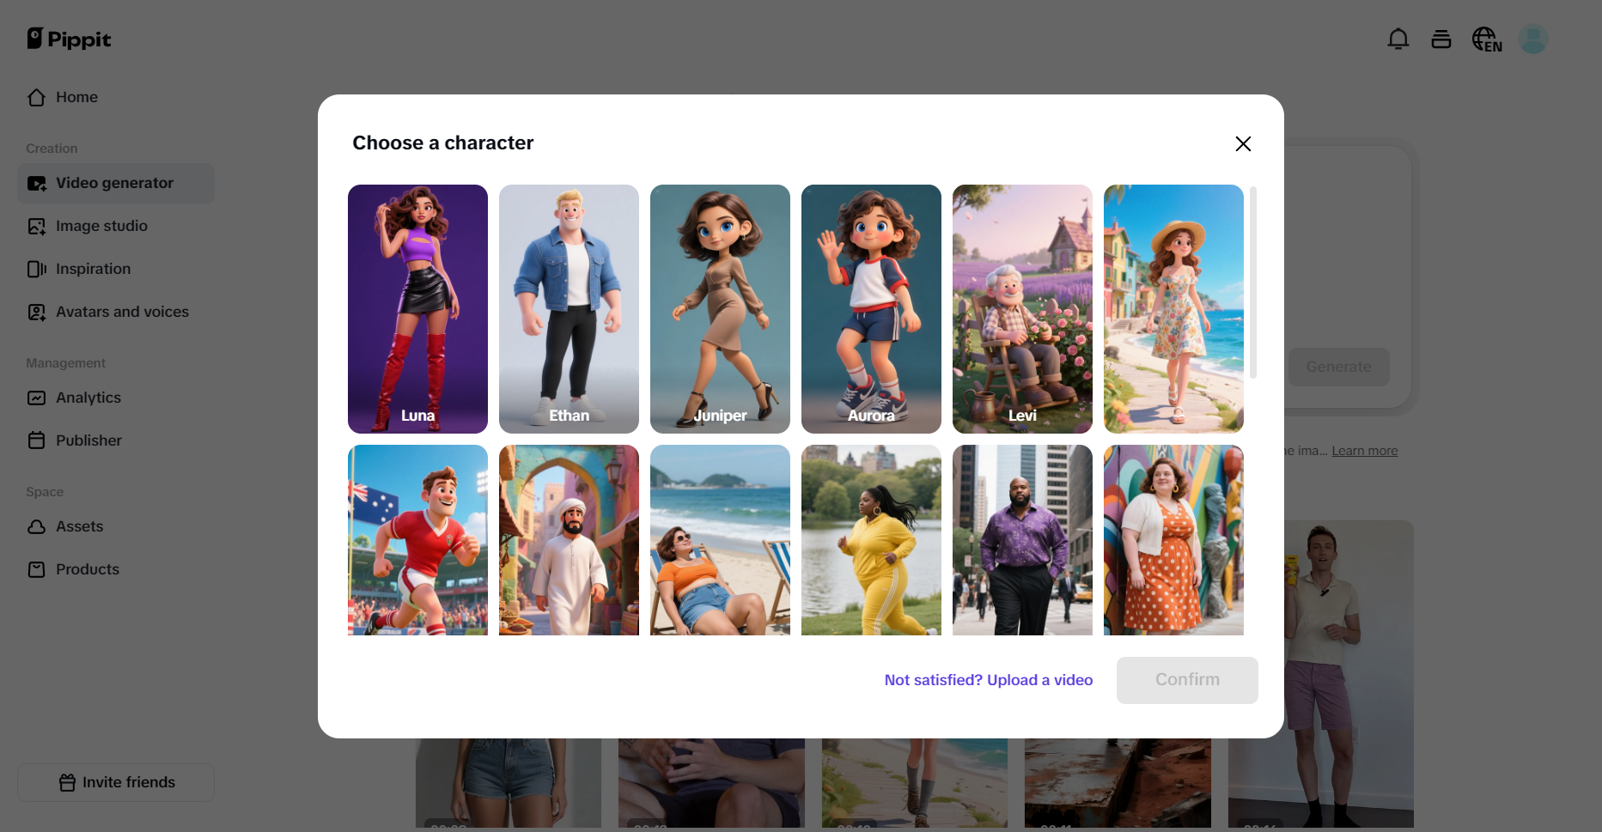This screenshot has height=832, width=1602.
Task: Click the Pippit logo
Action: (x=69, y=39)
